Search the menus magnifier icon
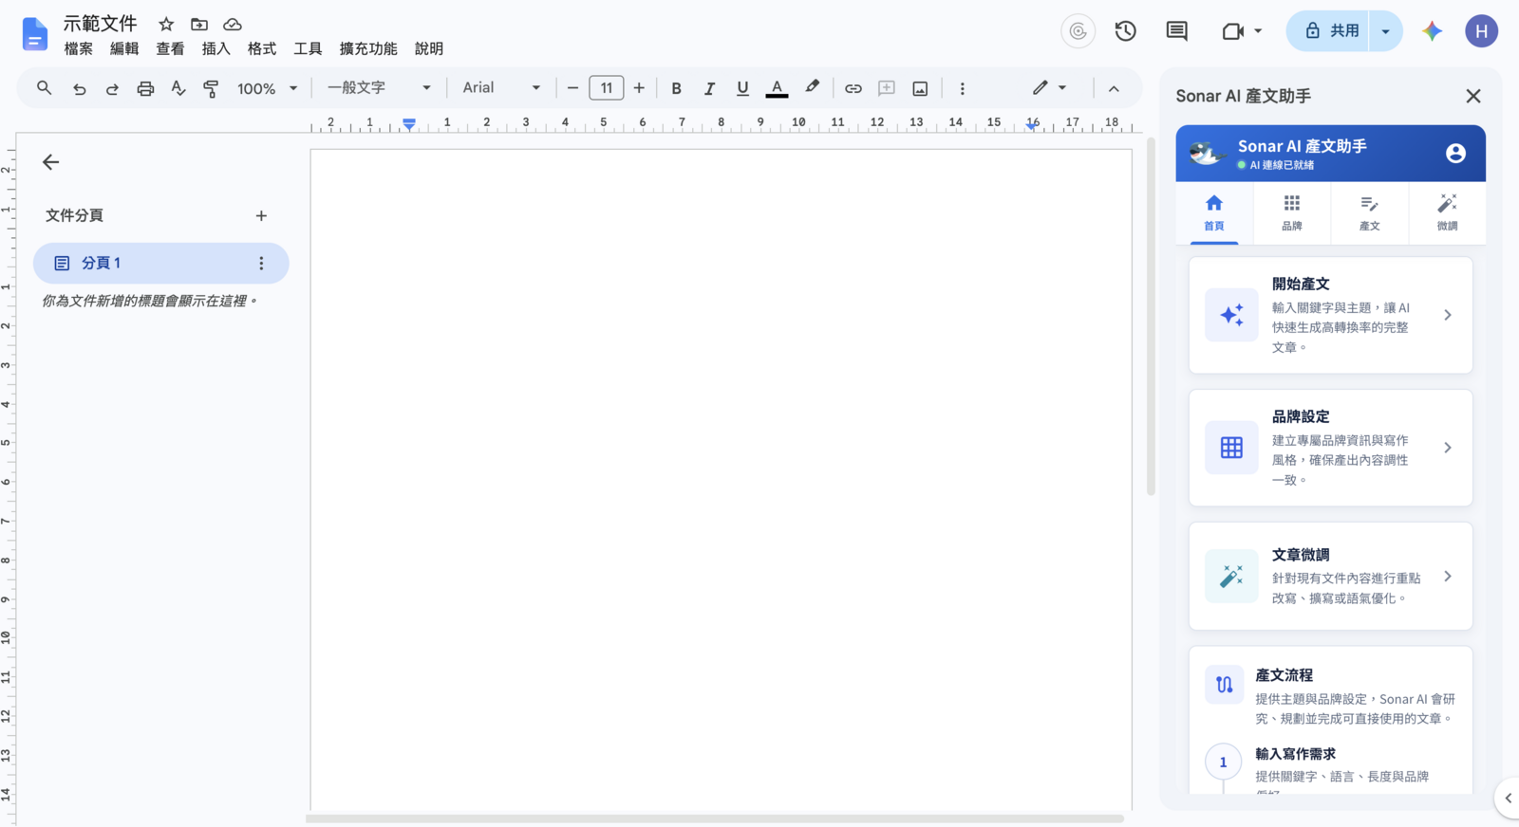Image resolution: width=1519 pixels, height=827 pixels. (x=44, y=88)
